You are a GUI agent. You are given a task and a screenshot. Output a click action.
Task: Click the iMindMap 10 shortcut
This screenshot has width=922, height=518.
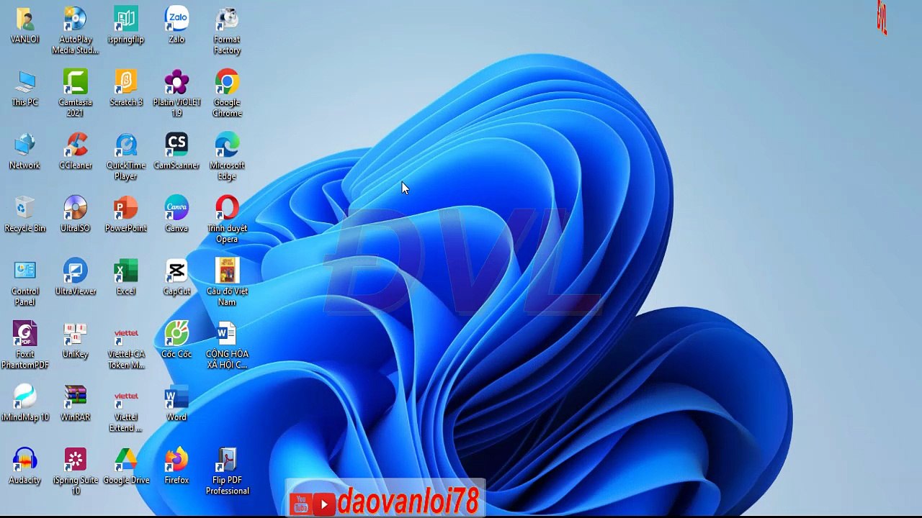(x=24, y=398)
